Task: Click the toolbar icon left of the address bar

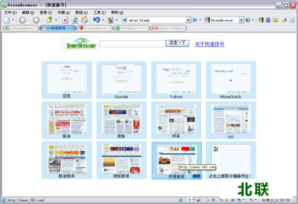Action: pyautogui.click(x=110, y=20)
